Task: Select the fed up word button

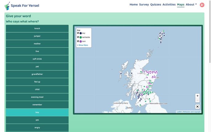Action: [37, 82]
